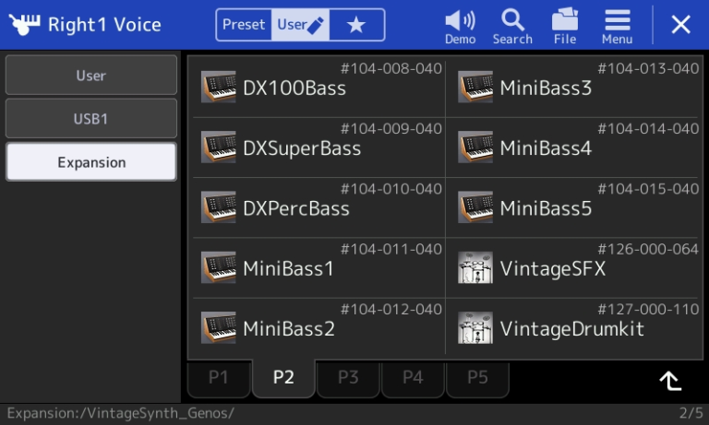Viewport: 709px width, 425px height.
Task: Click the VintageSFX drum icon
Action: [x=475, y=267]
